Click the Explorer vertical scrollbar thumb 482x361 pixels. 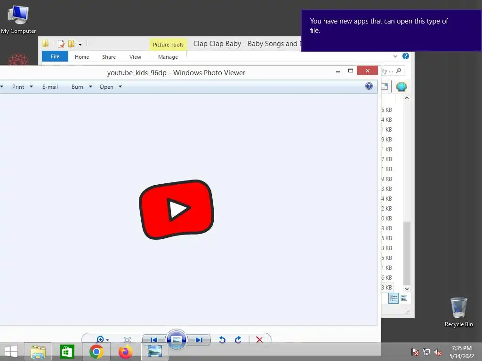point(407,253)
